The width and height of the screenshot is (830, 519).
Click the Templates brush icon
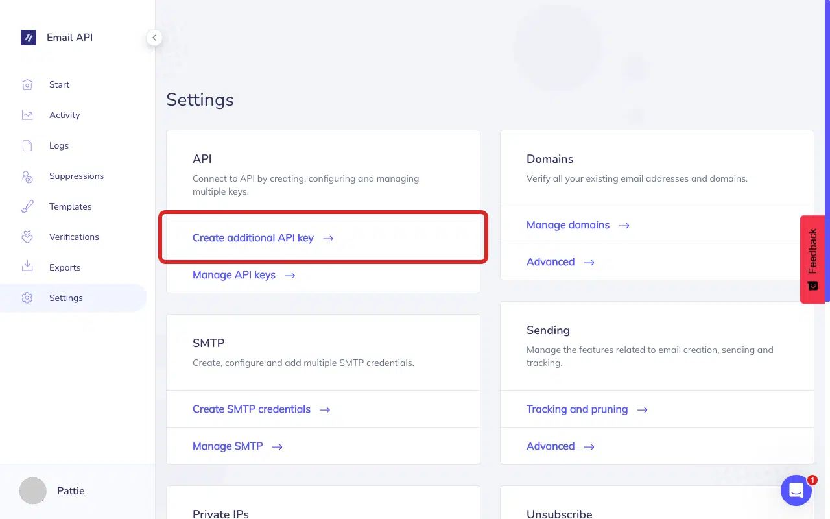click(27, 206)
